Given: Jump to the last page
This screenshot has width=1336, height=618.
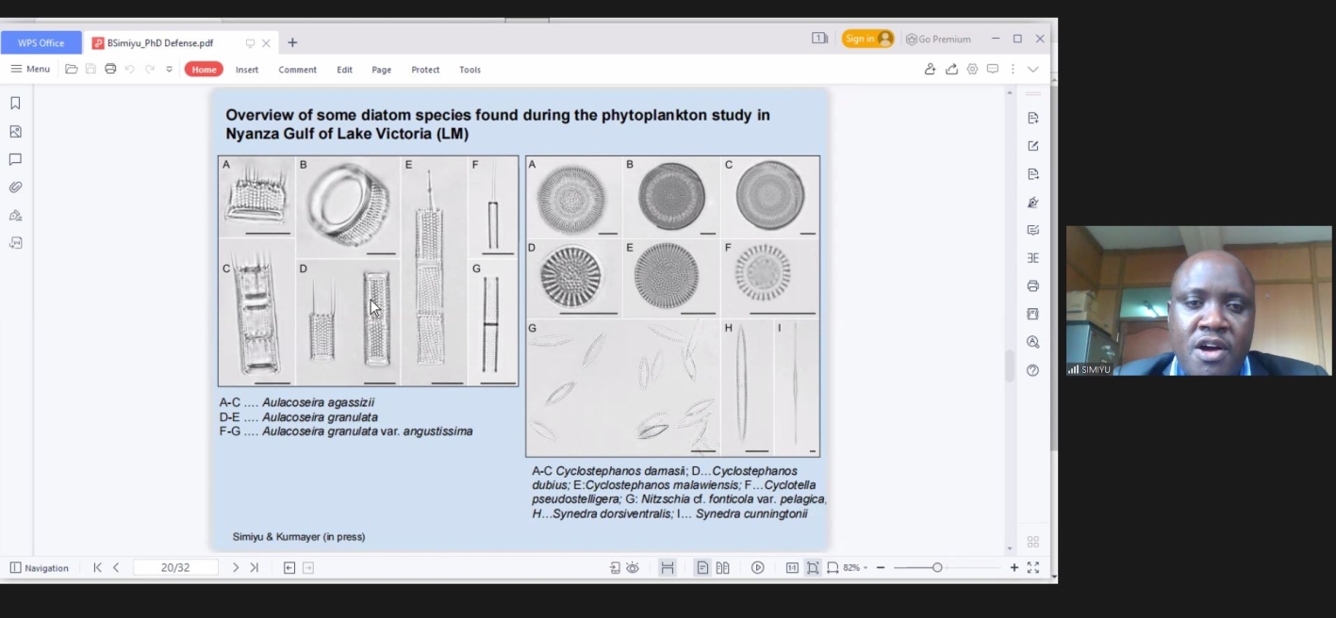Looking at the screenshot, I should (255, 568).
